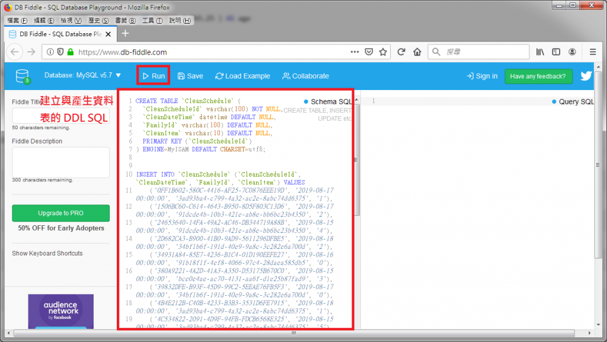Go back in browser history

pyautogui.click(x=15, y=52)
